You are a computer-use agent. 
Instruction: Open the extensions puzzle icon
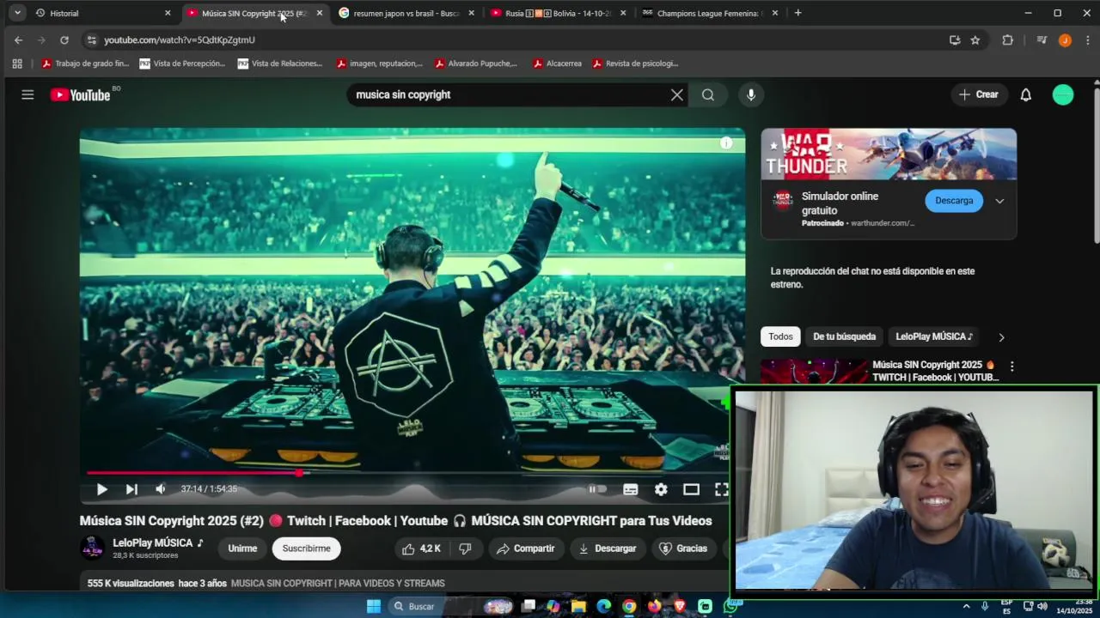(1007, 39)
